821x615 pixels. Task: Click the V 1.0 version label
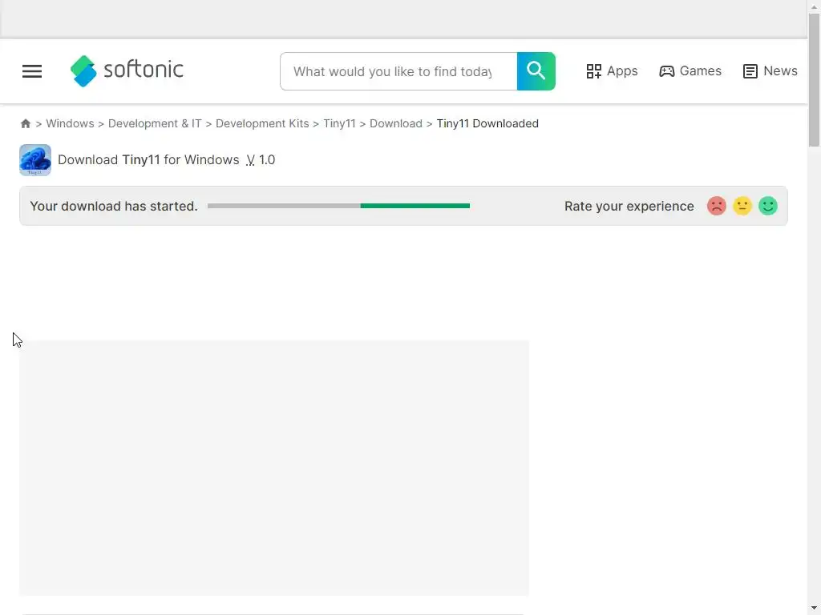click(261, 160)
